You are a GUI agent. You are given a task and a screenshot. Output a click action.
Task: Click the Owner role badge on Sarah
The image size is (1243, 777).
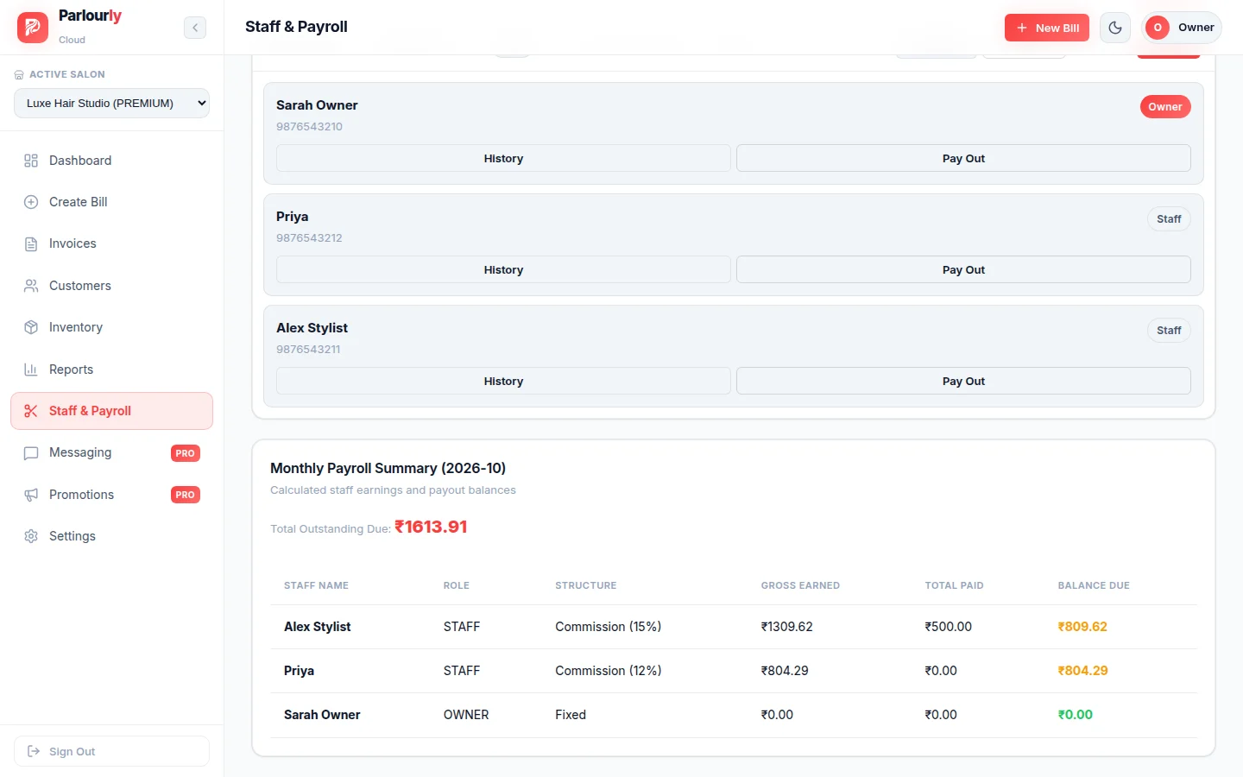[x=1165, y=107]
